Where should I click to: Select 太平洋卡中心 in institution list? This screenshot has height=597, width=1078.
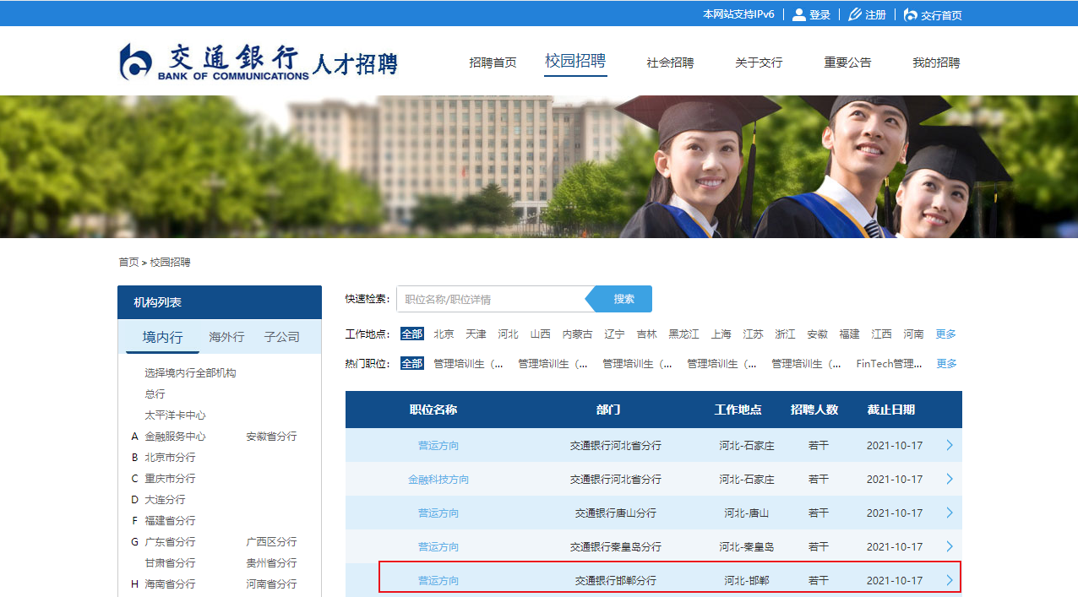[175, 415]
